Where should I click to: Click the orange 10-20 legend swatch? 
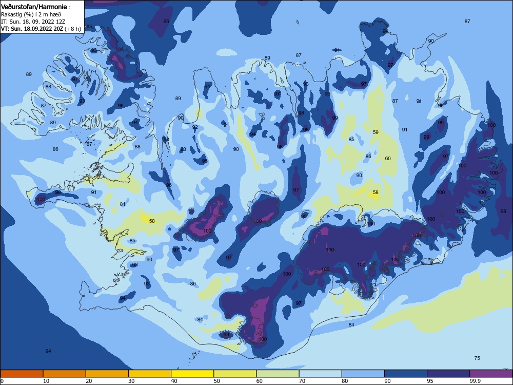click(x=65, y=374)
